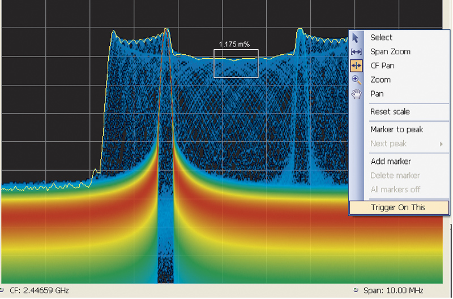Click the small icon beside Span readout
Screen dimensions: 453x299
356,291
